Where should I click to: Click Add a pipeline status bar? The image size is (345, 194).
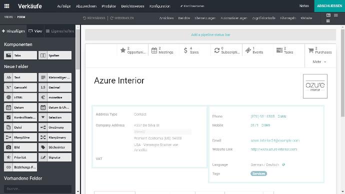point(210,35)
